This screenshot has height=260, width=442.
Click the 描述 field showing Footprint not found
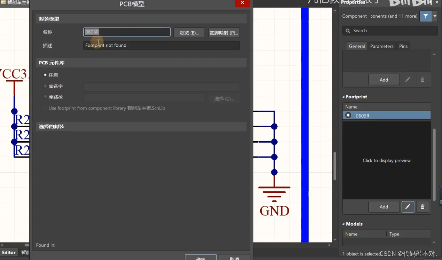[161, 45]
